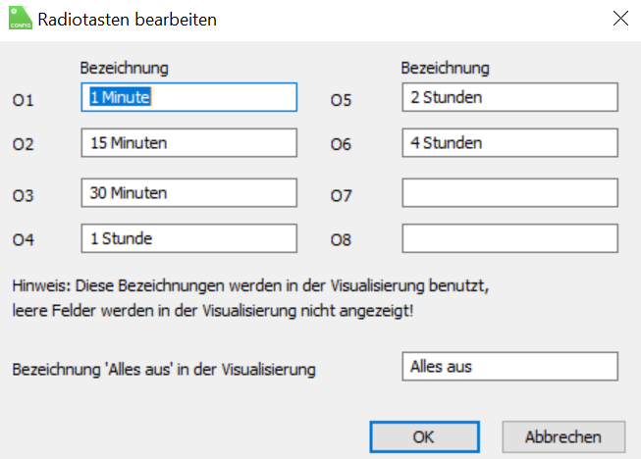This screenshot has height=459, width=641.
Task: Click the O7 row label
Action: click(x=342, y=196)
